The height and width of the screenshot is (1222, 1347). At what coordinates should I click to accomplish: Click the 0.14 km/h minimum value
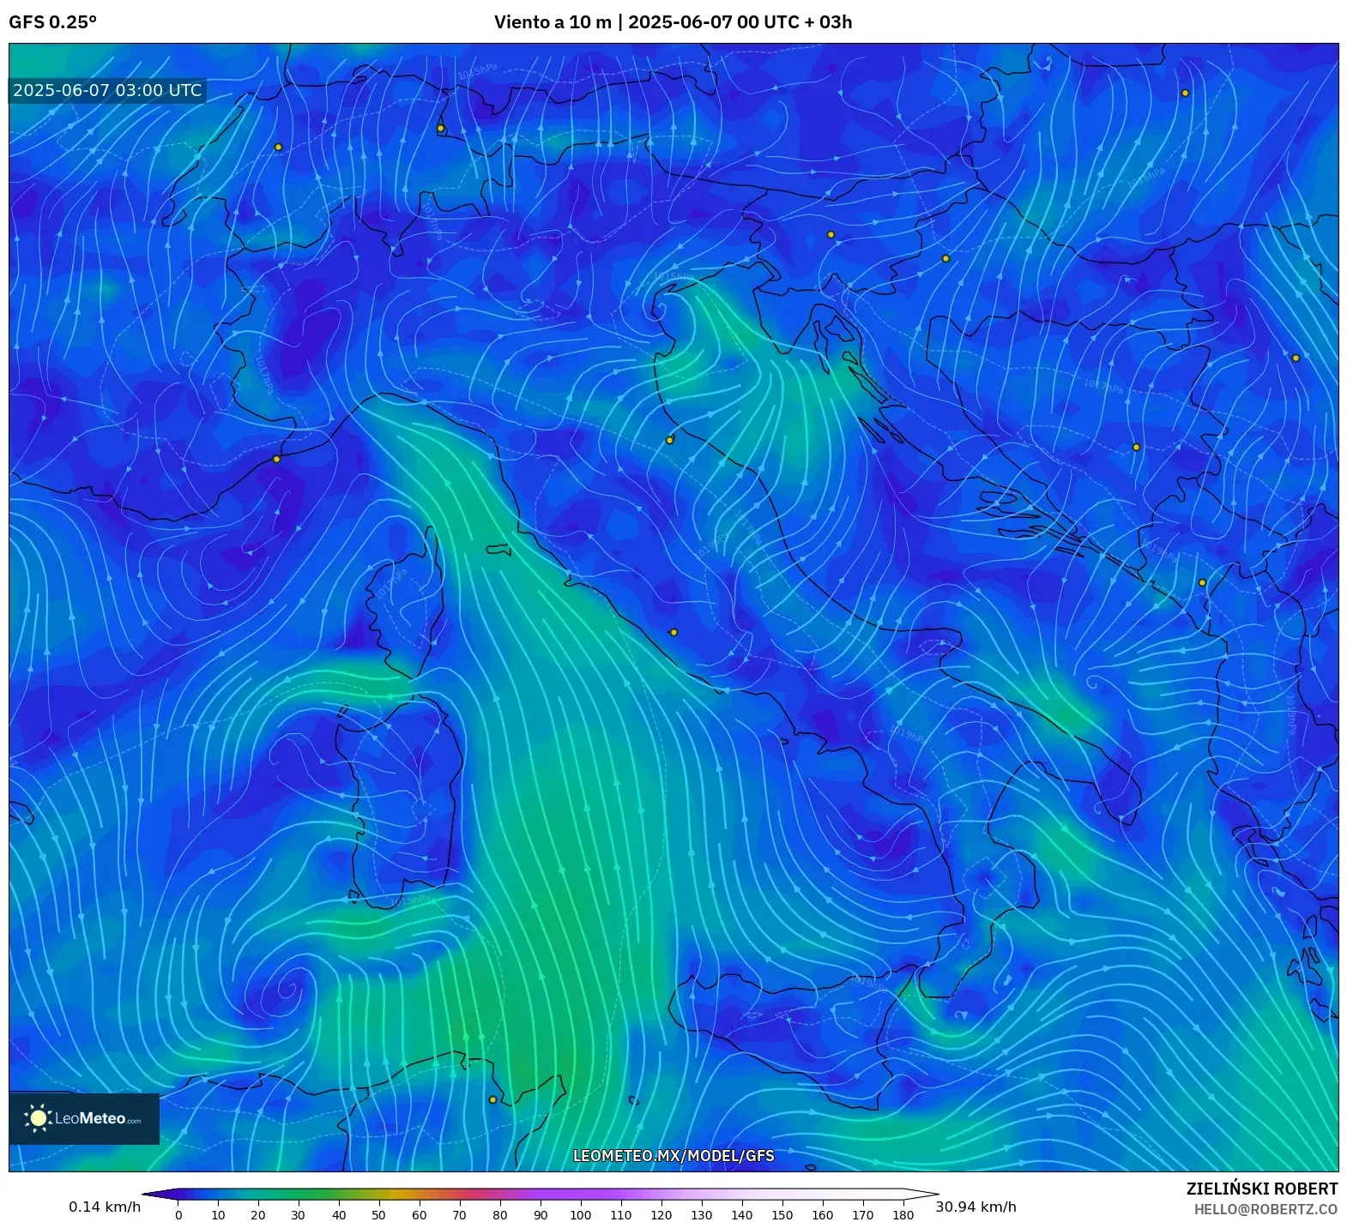[105, 1207]
